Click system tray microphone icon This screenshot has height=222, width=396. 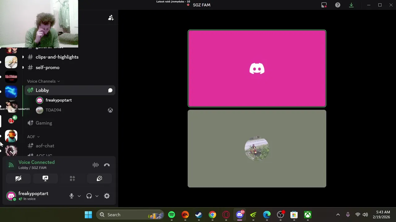[348, 215]
